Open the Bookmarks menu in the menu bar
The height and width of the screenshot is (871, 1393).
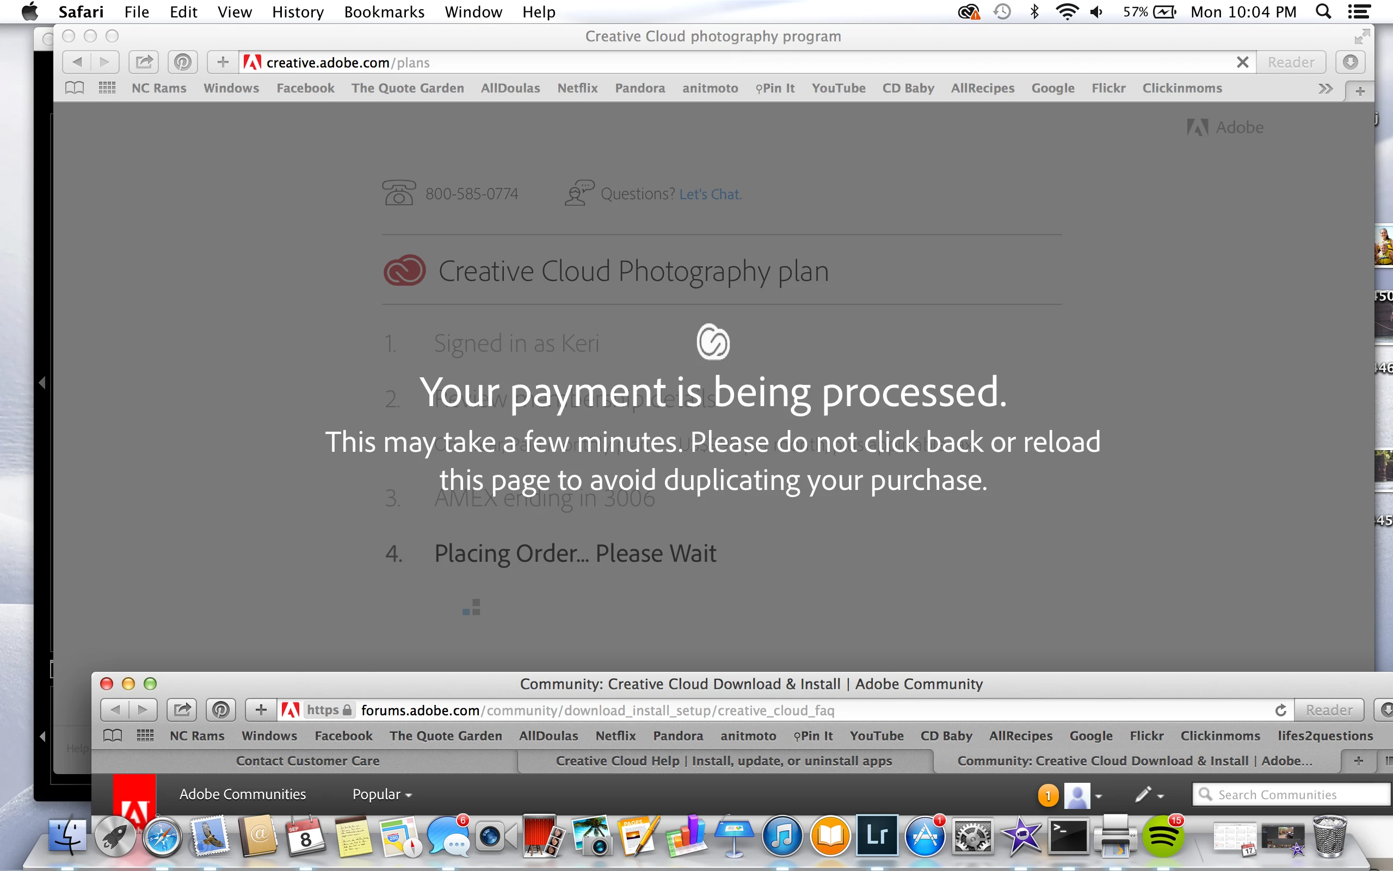coord(384,12)
